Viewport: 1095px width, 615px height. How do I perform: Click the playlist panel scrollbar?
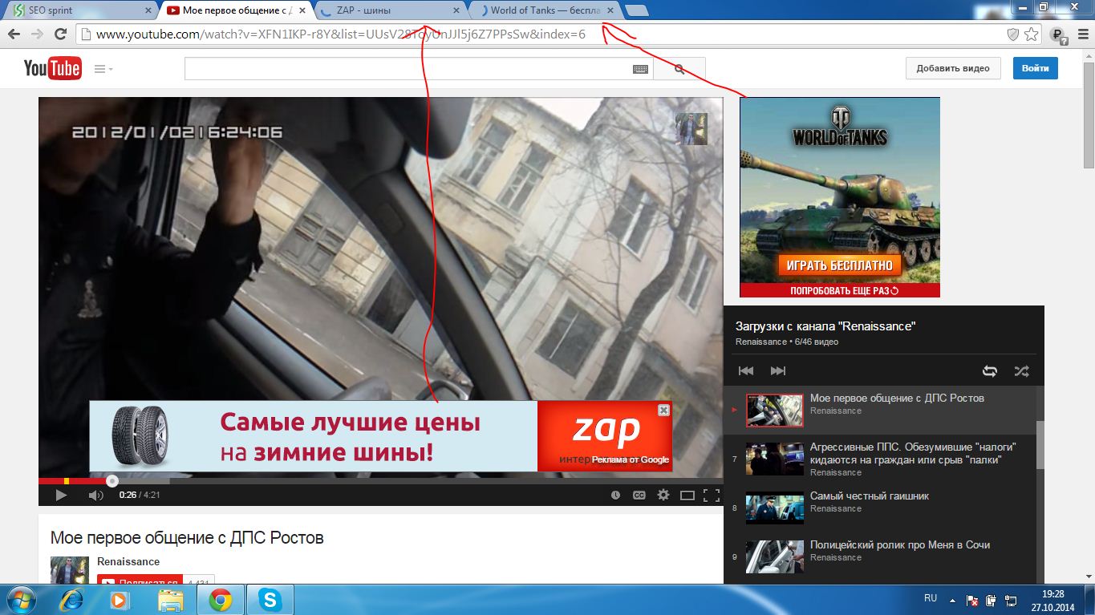point(1040,443)
